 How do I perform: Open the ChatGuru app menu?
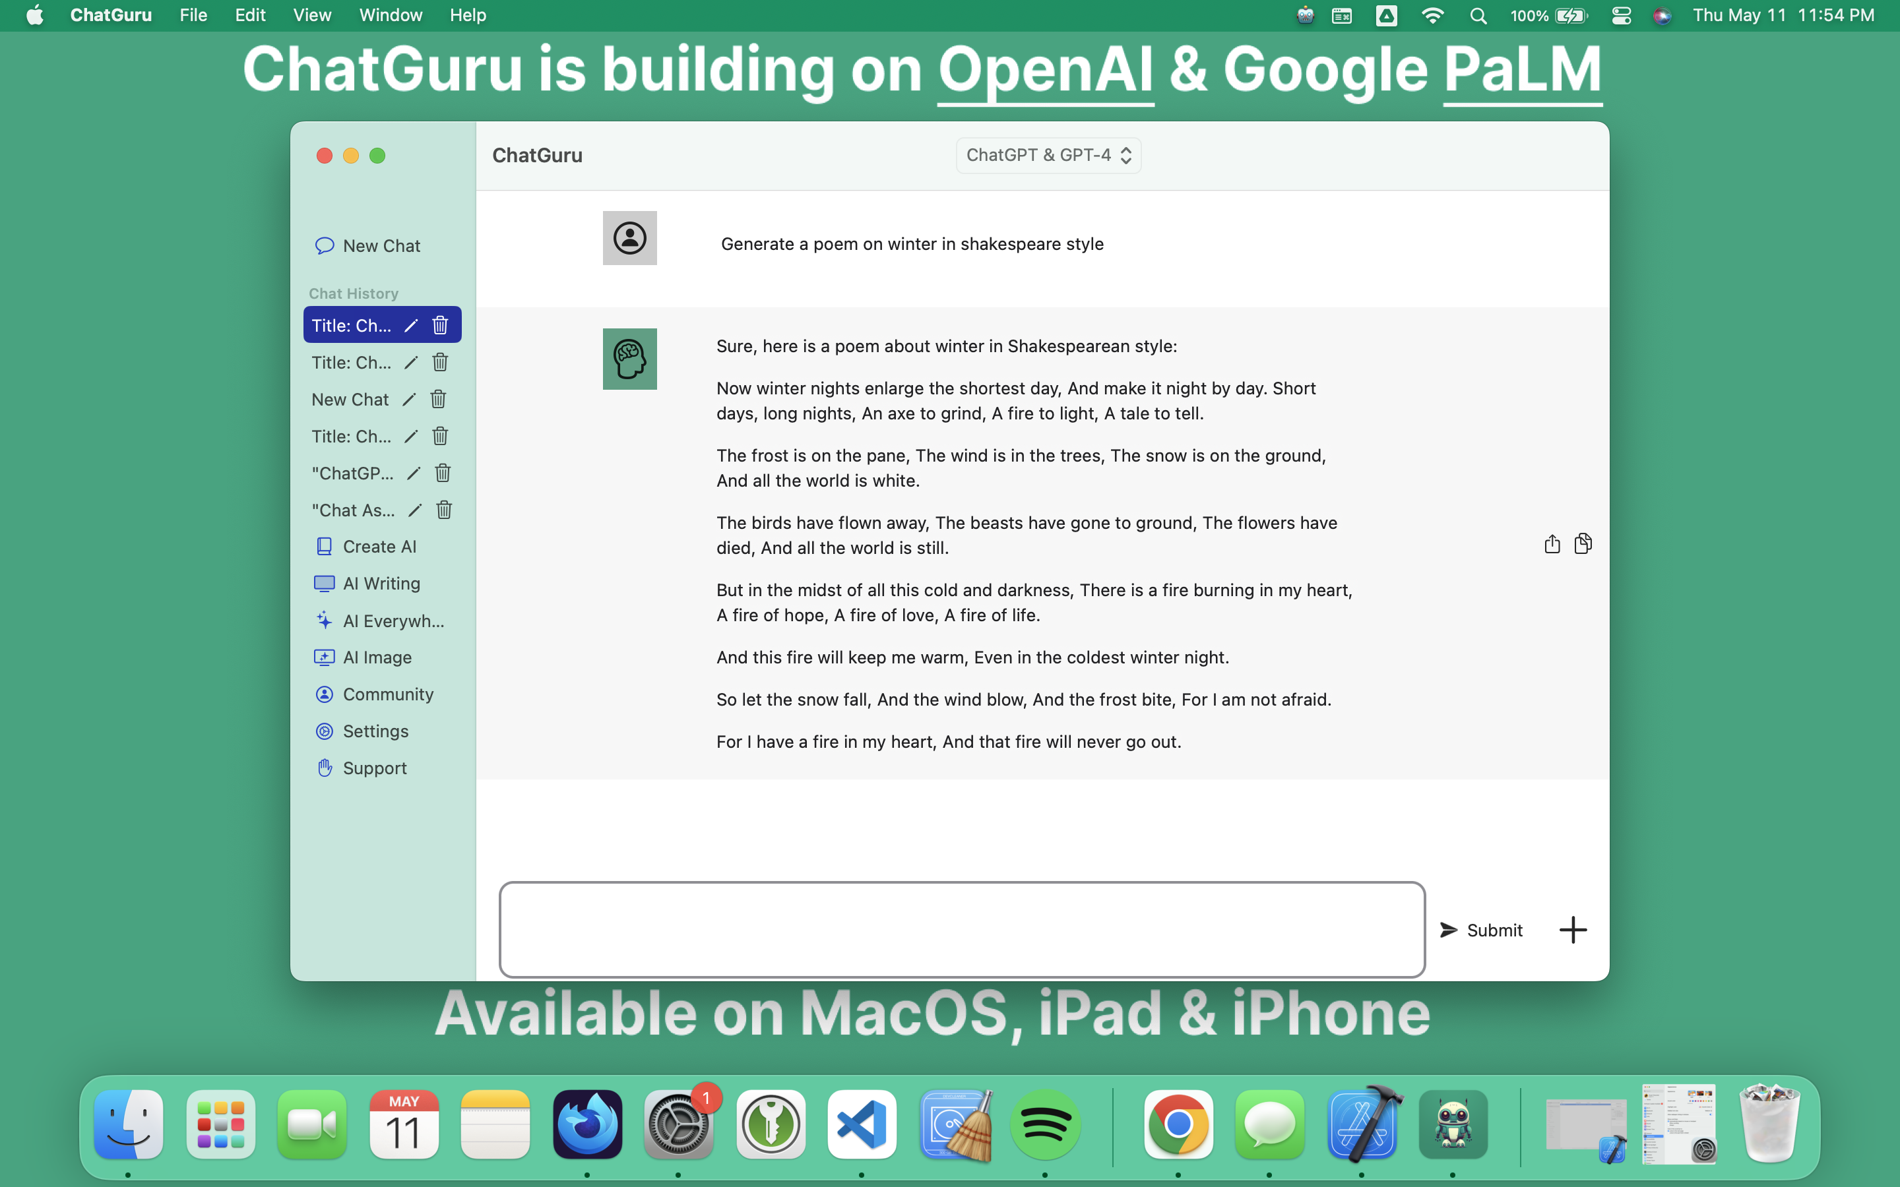(x=111, y=15)
